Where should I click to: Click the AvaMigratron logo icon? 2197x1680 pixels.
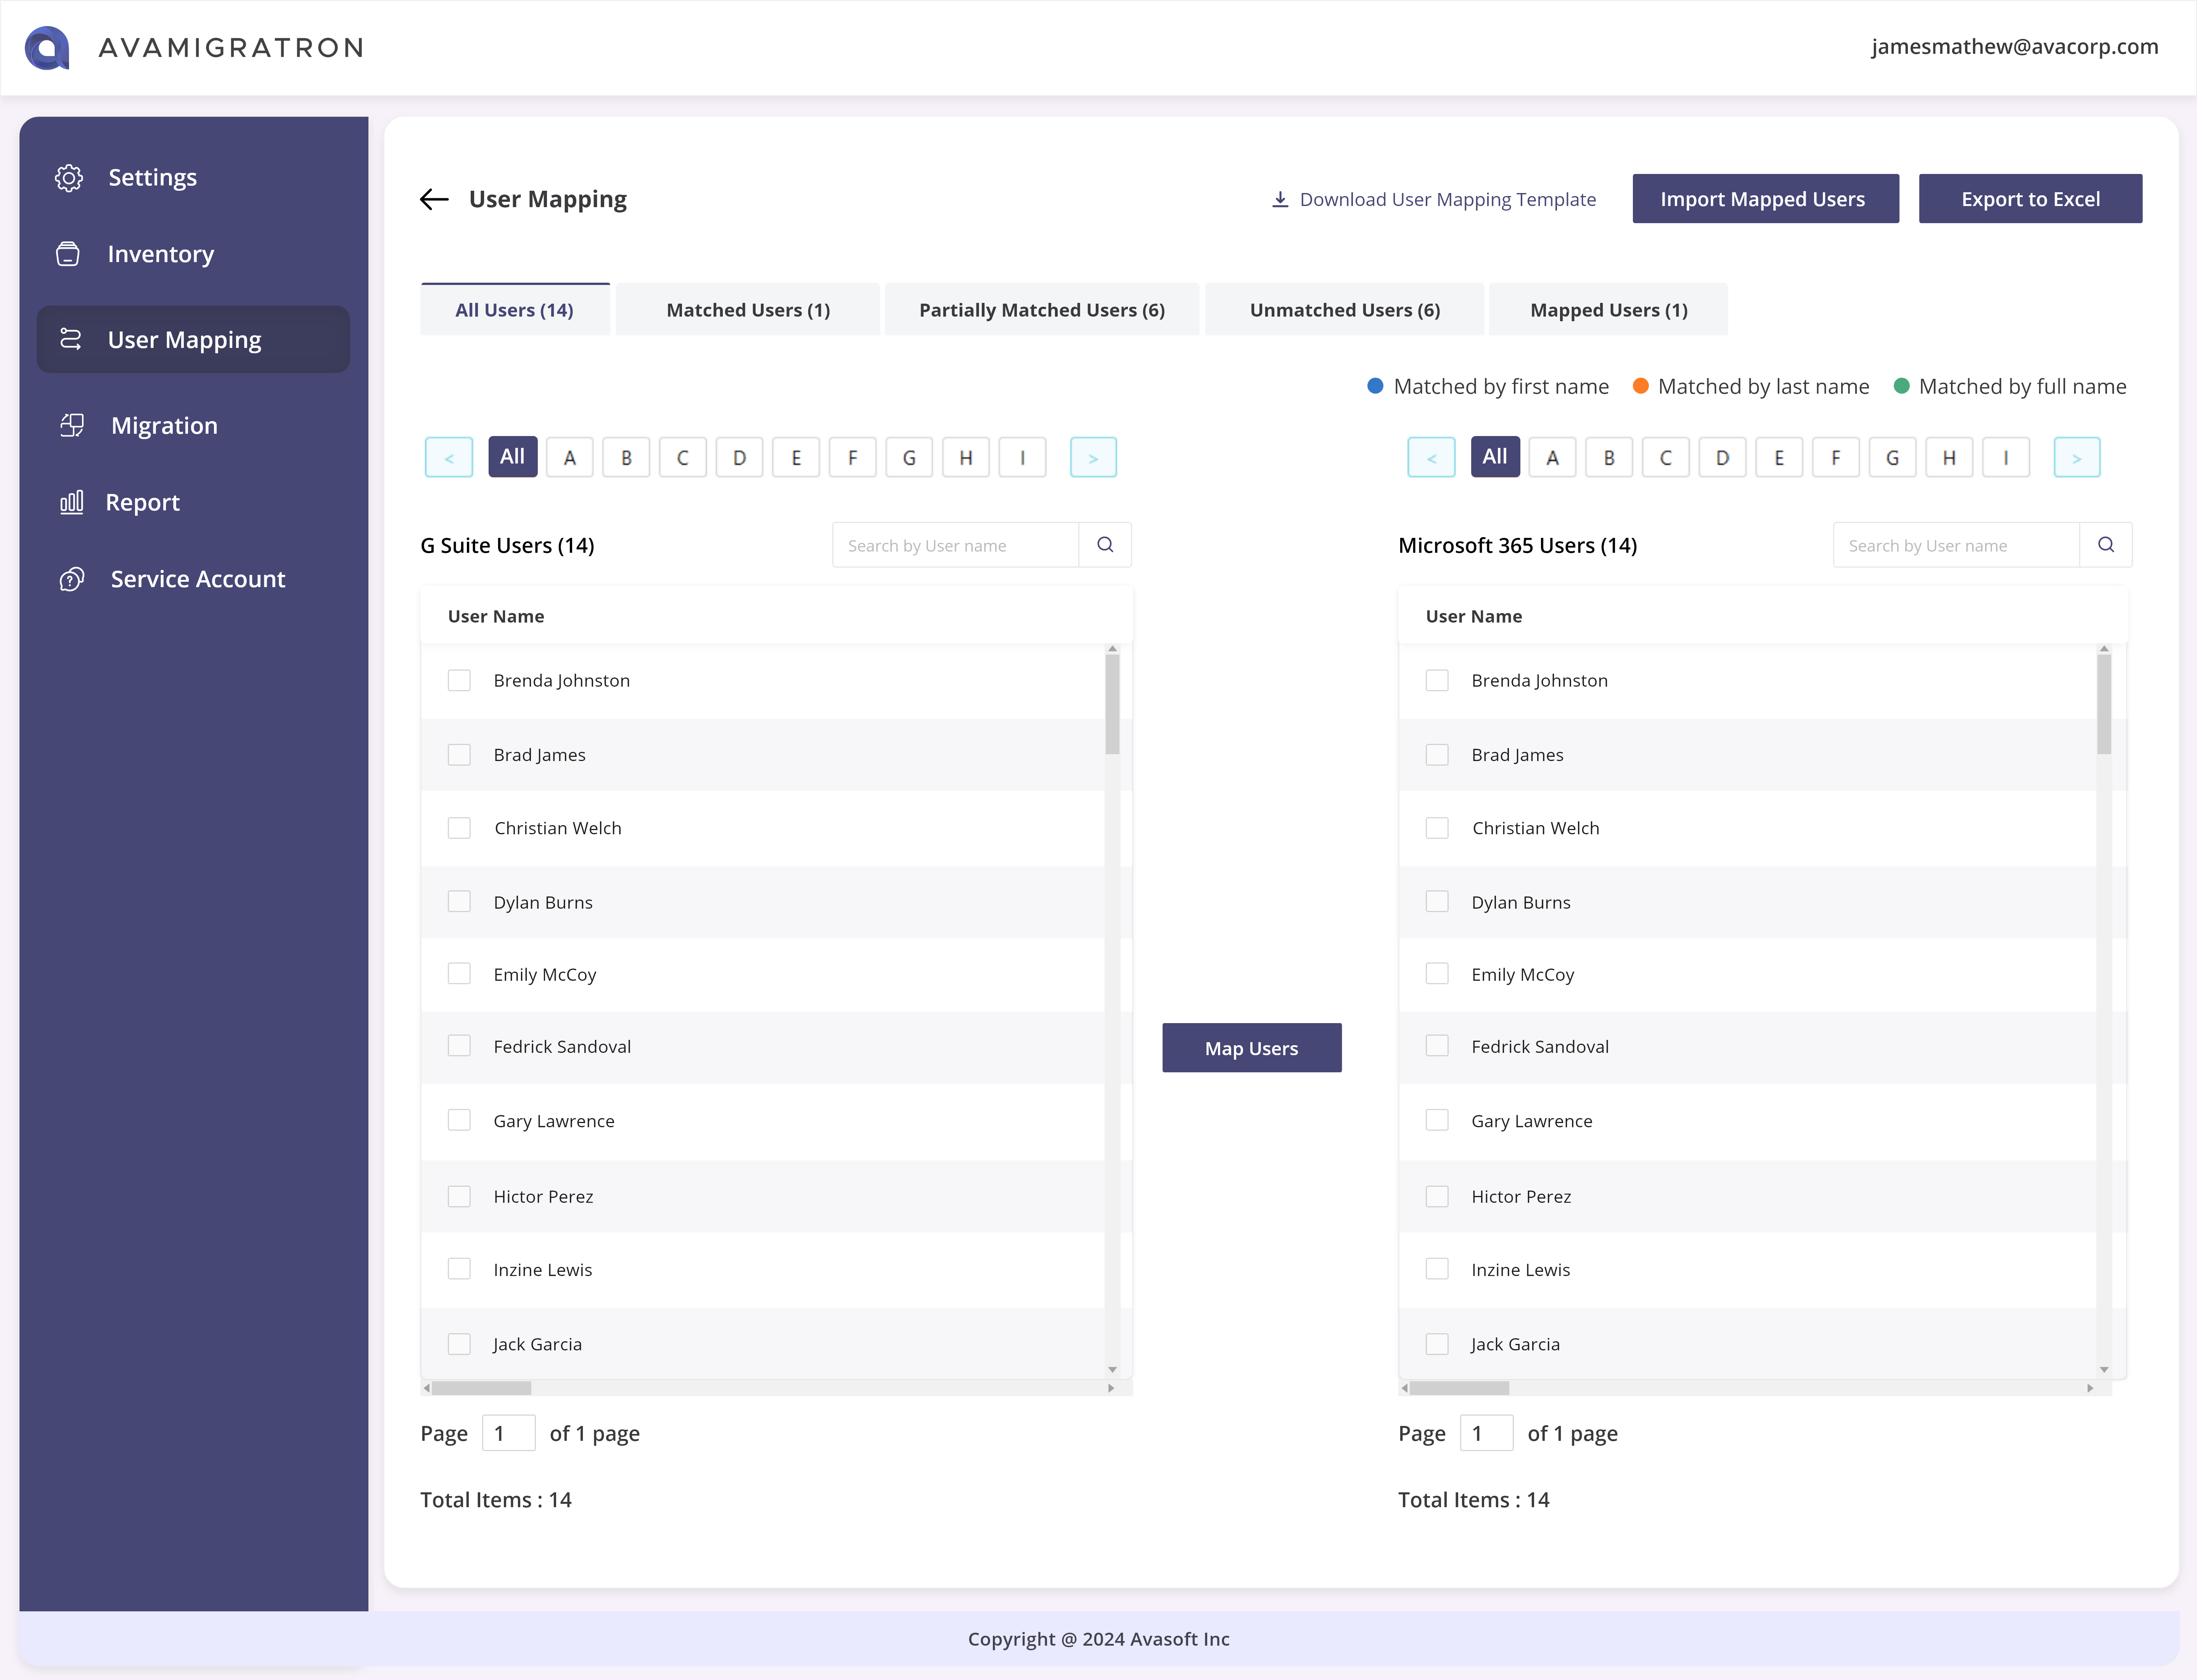[x=47, y=48]
